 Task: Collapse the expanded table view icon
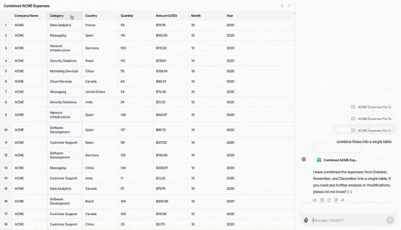(x=289, y=6)
